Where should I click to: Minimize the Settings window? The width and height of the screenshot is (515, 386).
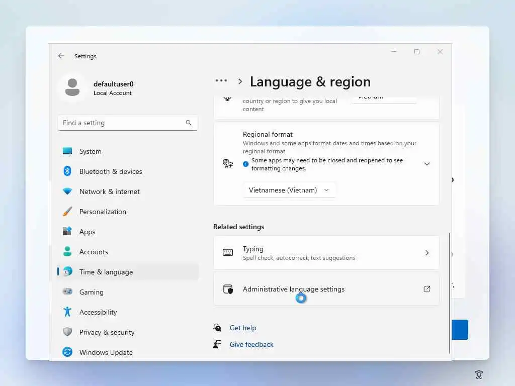click(x=394, y=52)
